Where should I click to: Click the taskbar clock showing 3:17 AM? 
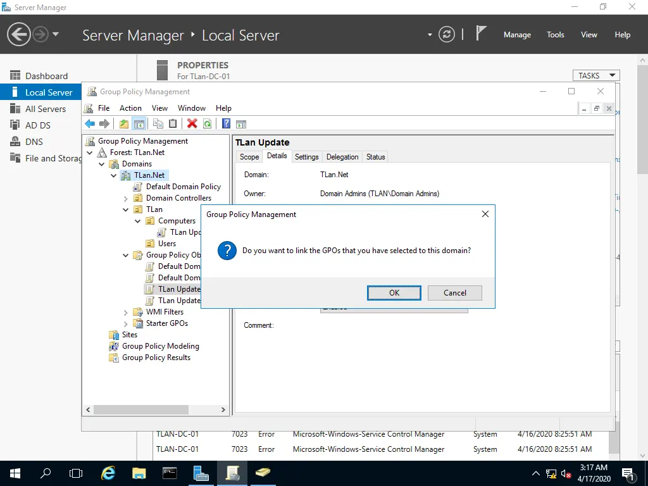point(594,473)
